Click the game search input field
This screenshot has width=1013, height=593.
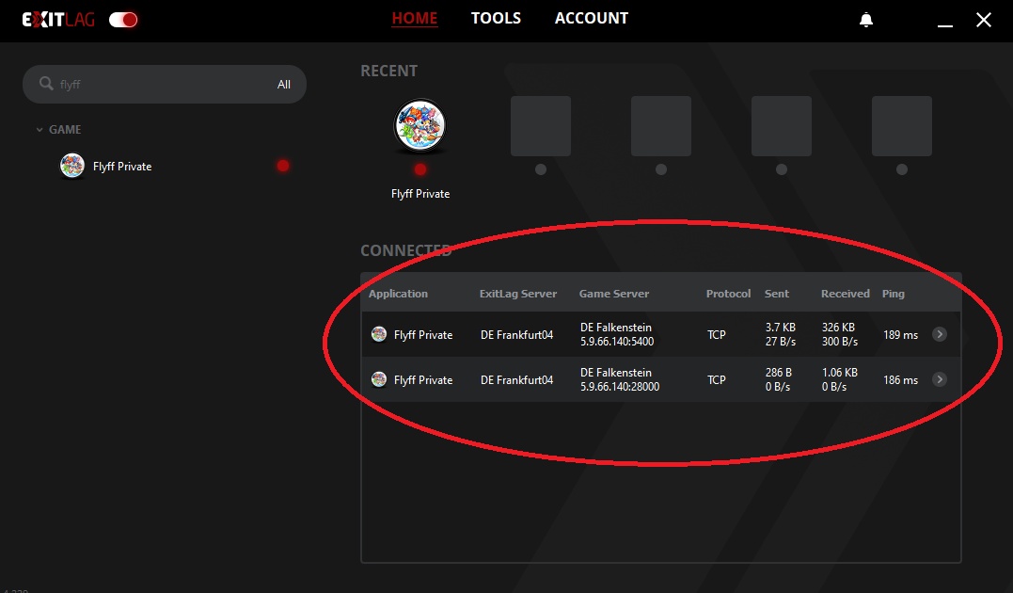tap(160, 85)
